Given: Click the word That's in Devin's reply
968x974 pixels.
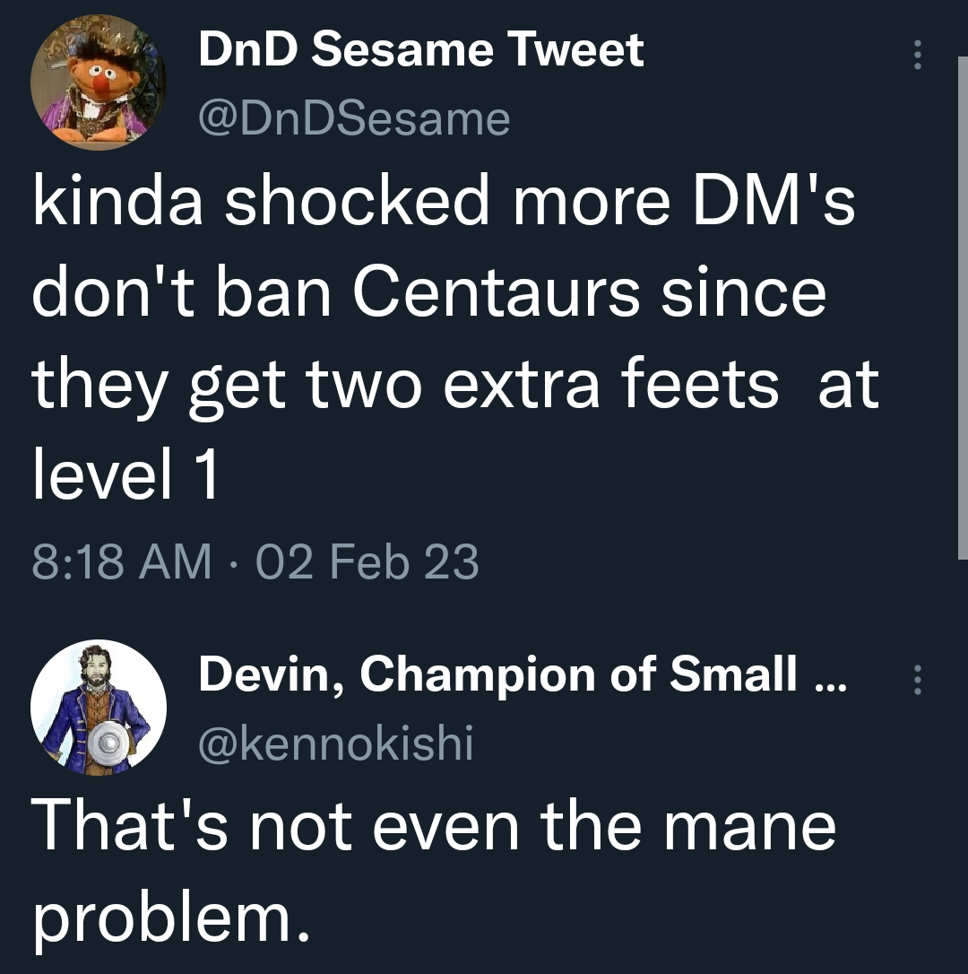Looking at the screenshot, I should tap(129, 825).
